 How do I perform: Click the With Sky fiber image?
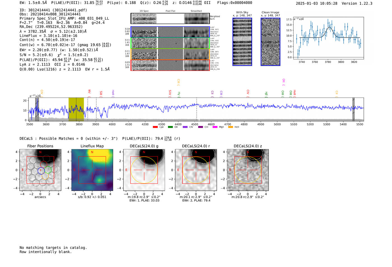point(242,42)
